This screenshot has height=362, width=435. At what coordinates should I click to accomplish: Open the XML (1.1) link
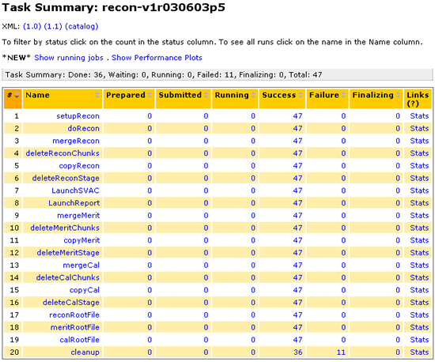pos(53,26)
